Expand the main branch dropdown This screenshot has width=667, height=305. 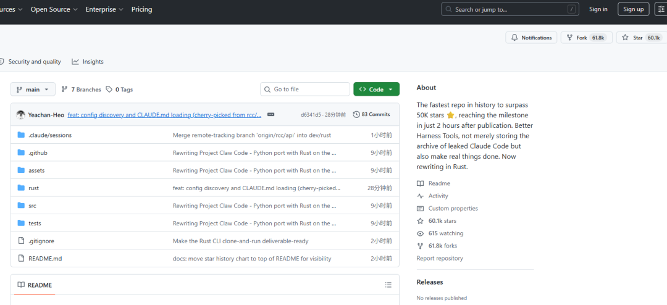point(33,90)
